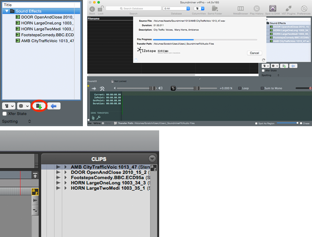
Task: Enable the Sum to Mono checkbox
Action: pos(262,88)
